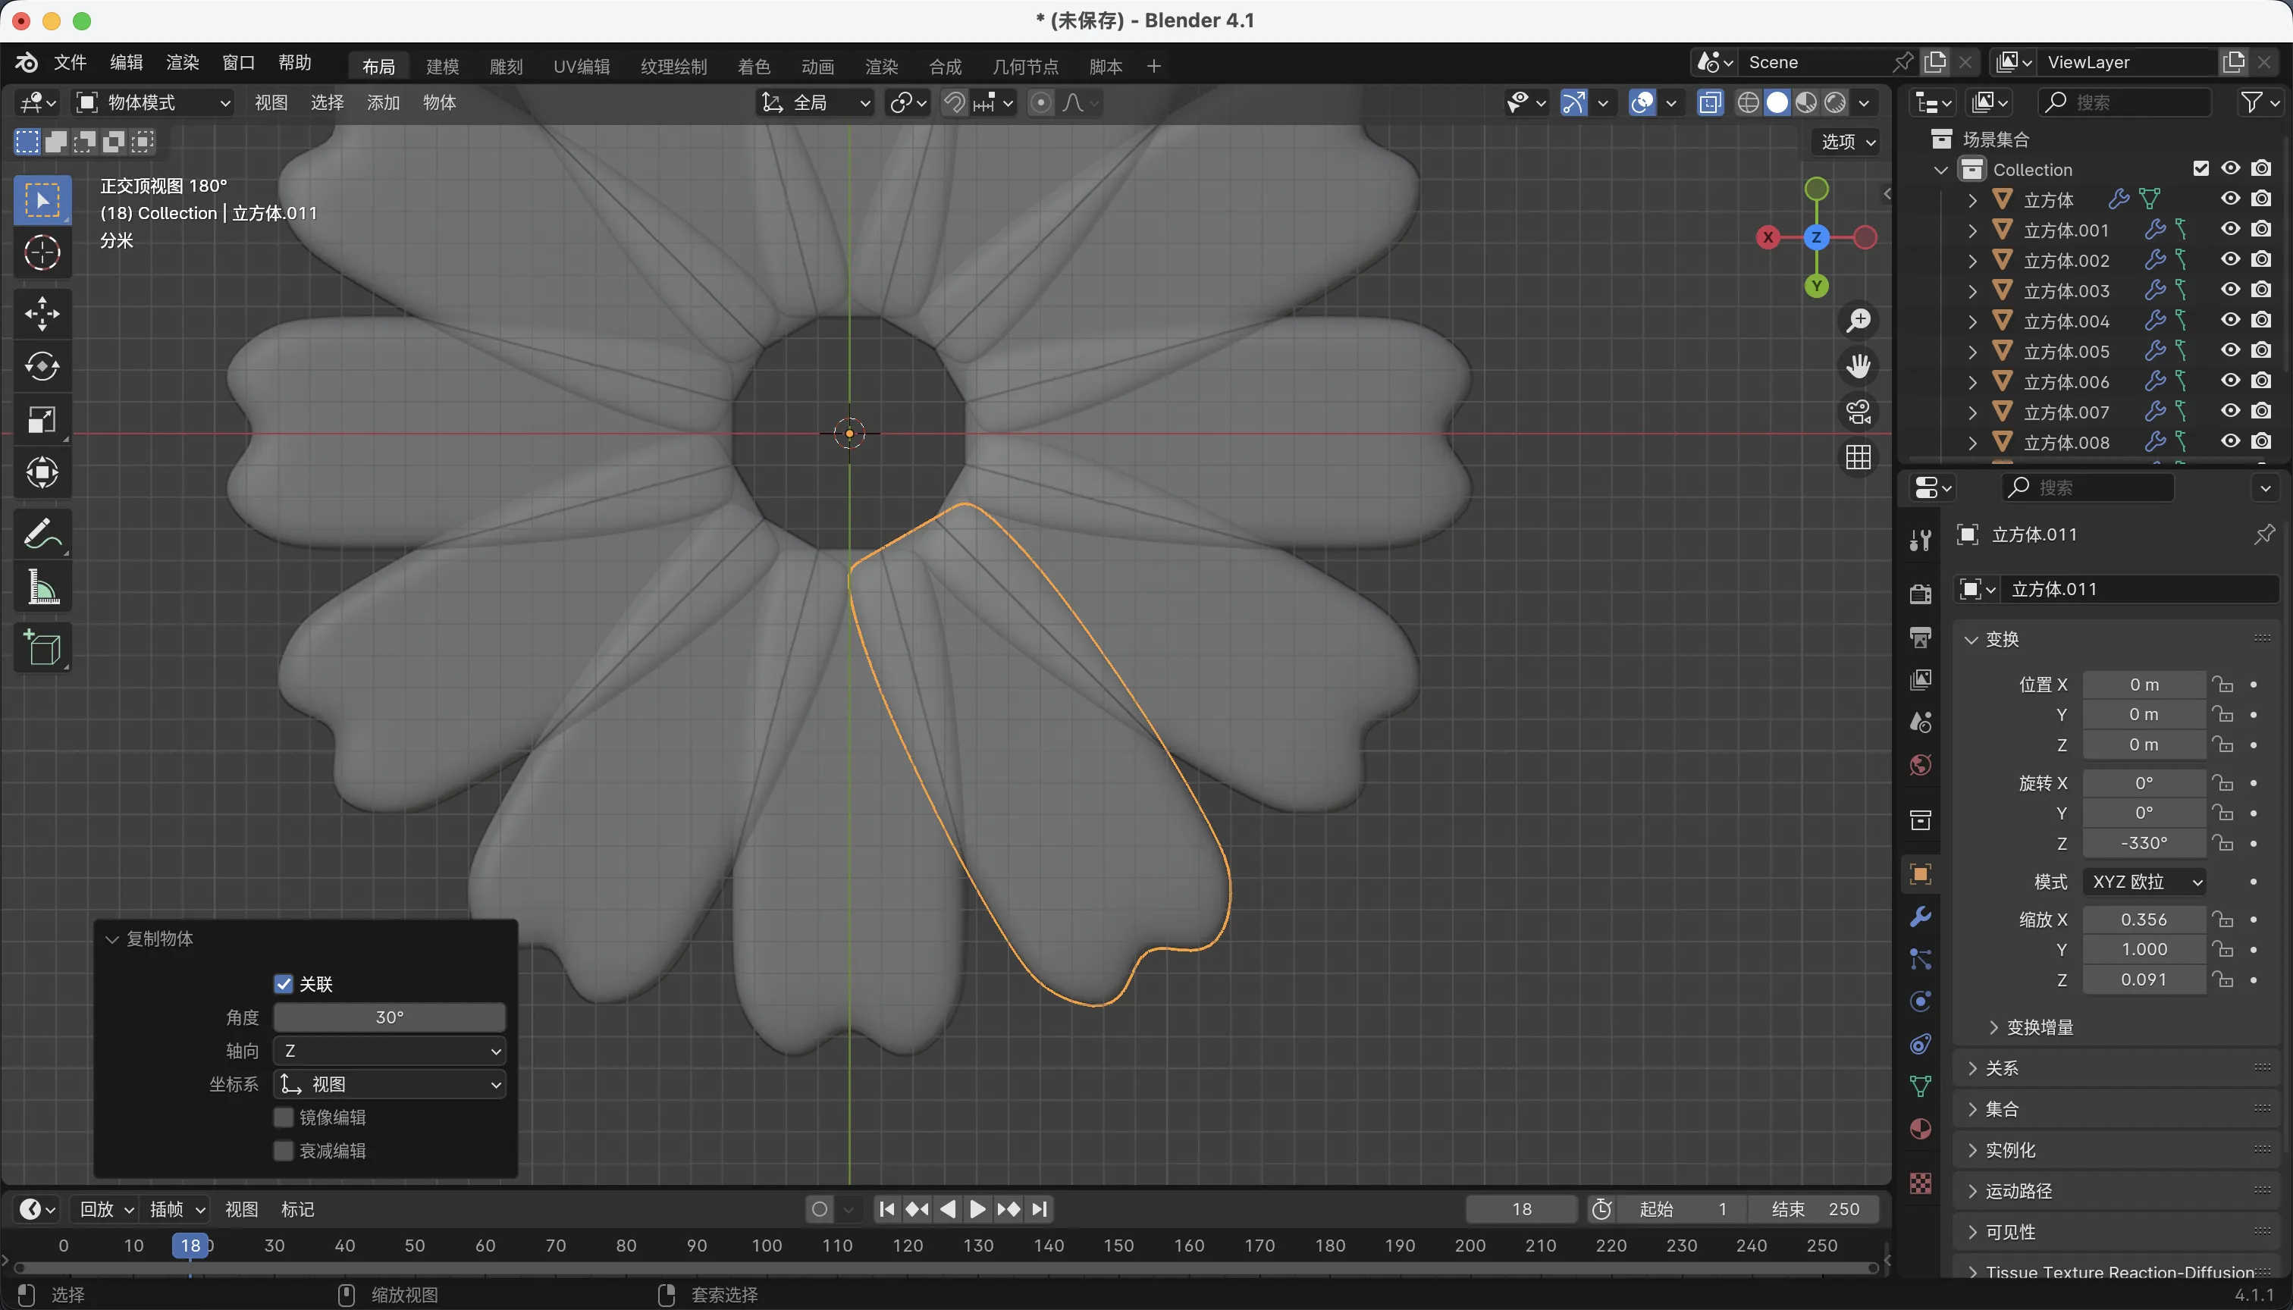Select the Rotate tool in the toolbar
Screen dimensions: 2293x1310
[42, 366]
